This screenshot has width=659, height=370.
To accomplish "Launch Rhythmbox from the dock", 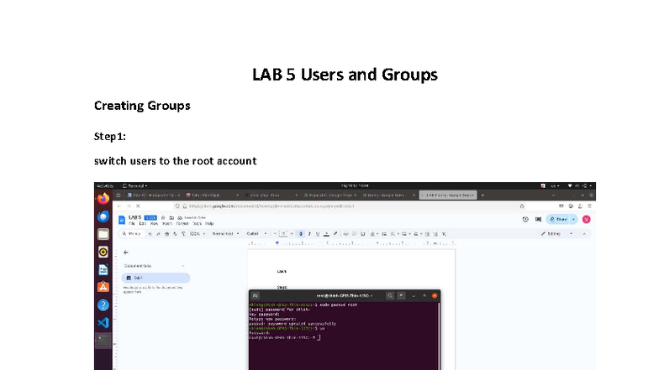I will point(103,252).
